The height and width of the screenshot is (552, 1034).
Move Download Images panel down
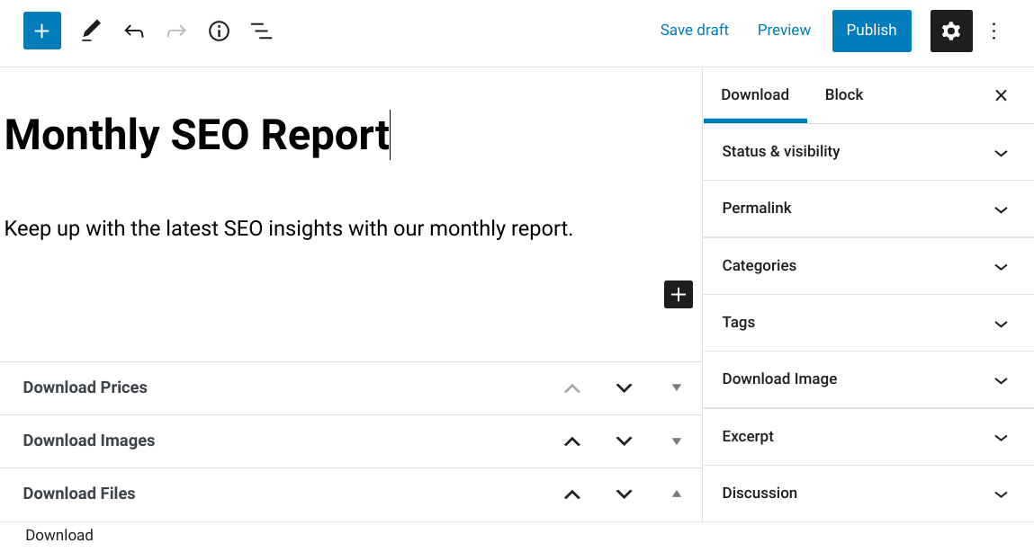[624, 441]
